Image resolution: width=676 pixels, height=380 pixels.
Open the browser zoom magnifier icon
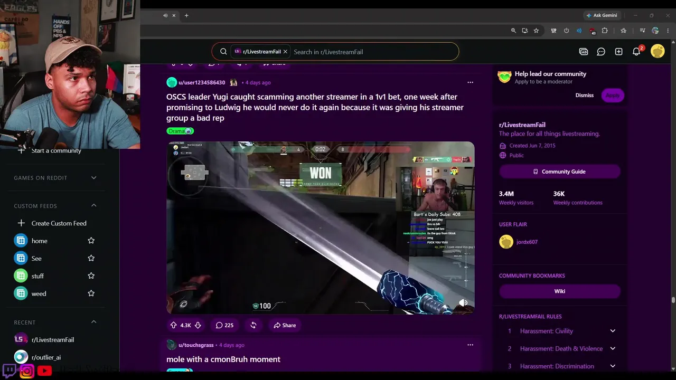(x=513, y=31)
